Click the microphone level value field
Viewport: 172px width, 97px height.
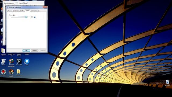[30, 17]
